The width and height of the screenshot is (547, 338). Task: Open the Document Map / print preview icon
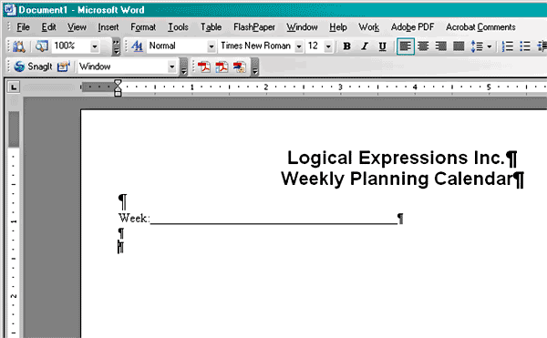pyautogui.click(x=42, y=46)
